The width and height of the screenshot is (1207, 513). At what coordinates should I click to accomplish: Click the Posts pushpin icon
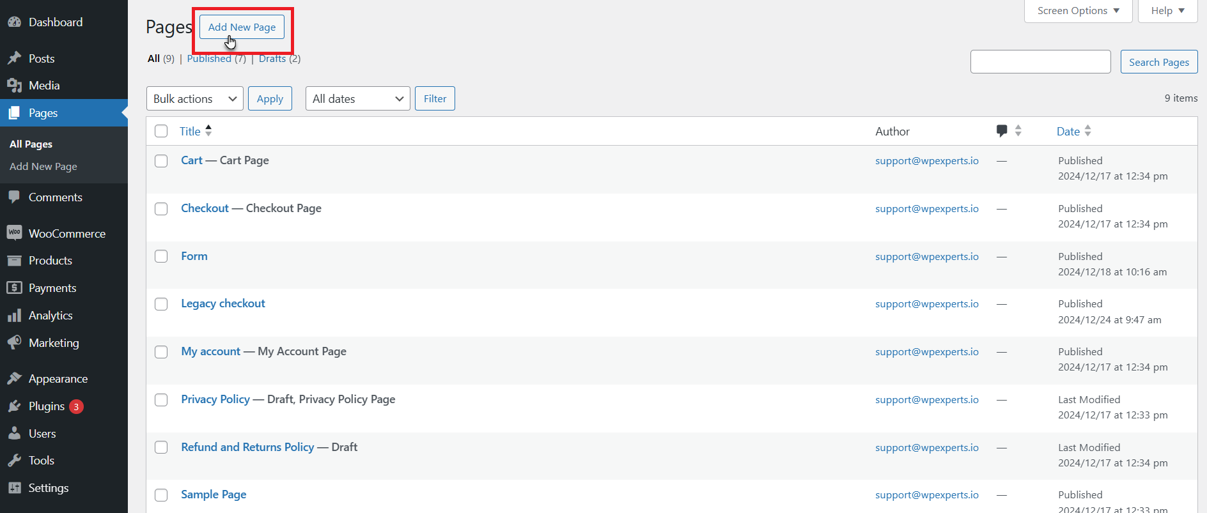14,59
